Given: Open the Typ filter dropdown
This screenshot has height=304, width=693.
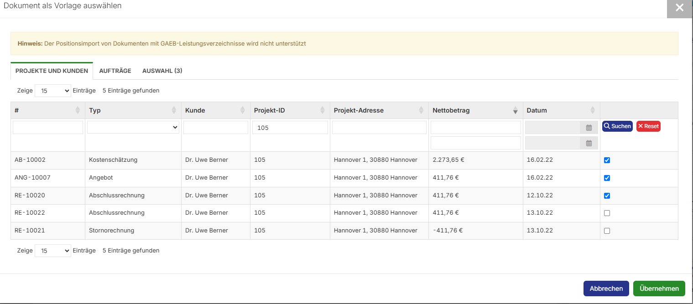Looking at the screenshot, I should 133,128.
